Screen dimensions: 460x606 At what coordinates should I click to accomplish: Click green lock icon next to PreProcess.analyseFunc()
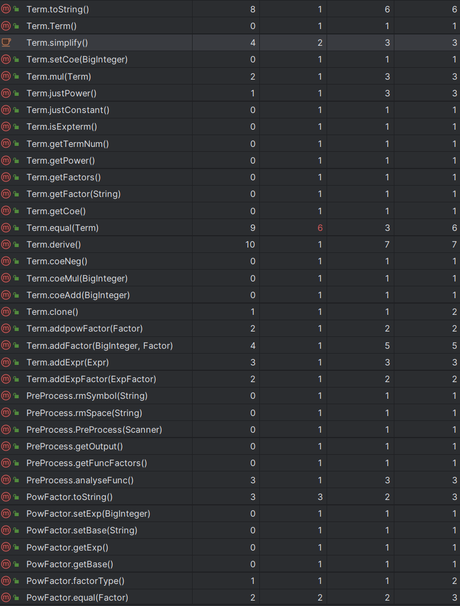click(x=16, y=480)
